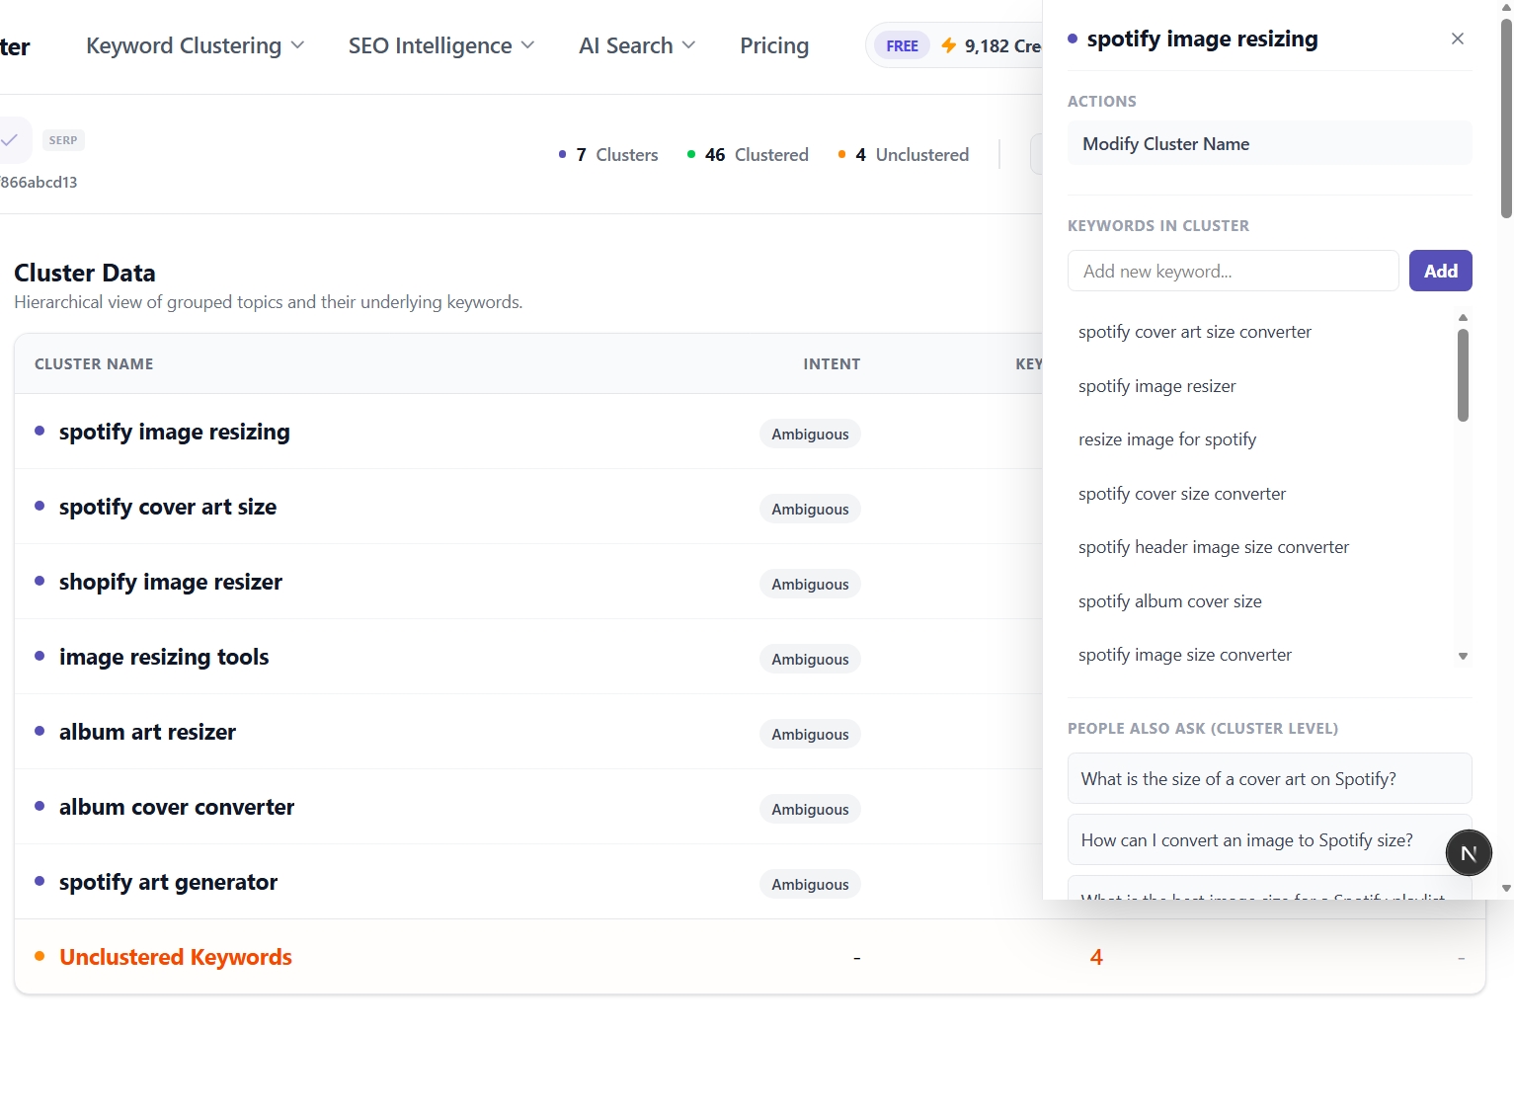Open the AI Search dropdown
Image resolution: width=1514 pixels, height=1110 pixels.
(x=637, y=45)
